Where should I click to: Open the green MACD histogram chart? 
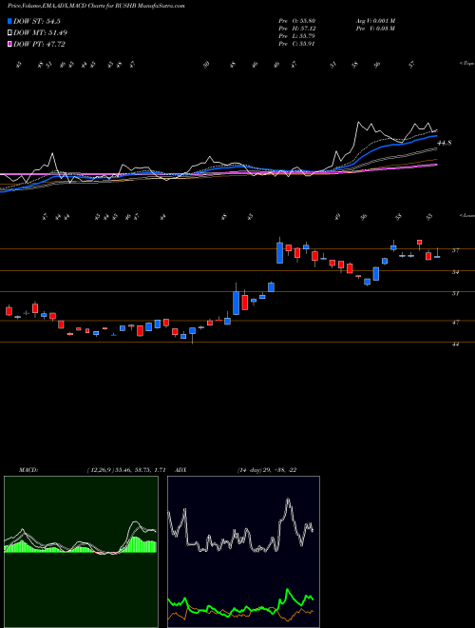(x=81, y=552)
